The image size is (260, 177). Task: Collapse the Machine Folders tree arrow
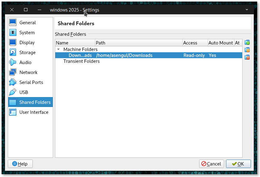tap(58, 49)
